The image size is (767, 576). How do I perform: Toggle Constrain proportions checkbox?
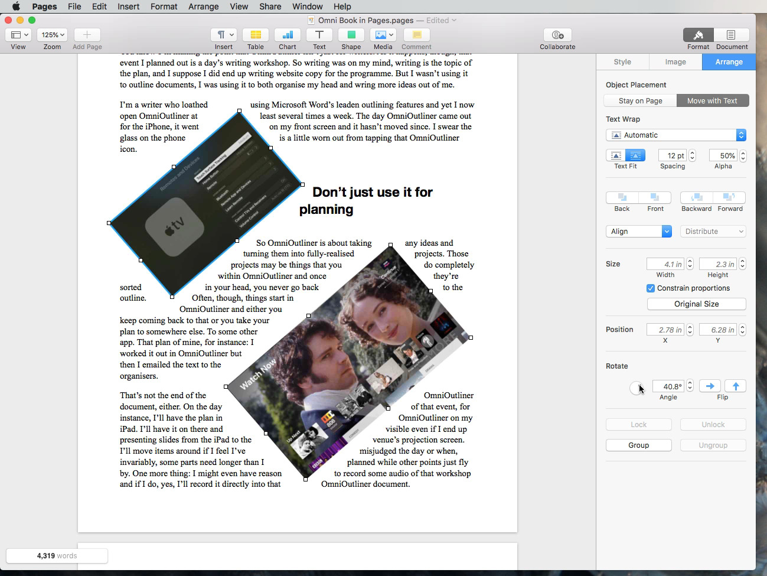tap(651, 288)
